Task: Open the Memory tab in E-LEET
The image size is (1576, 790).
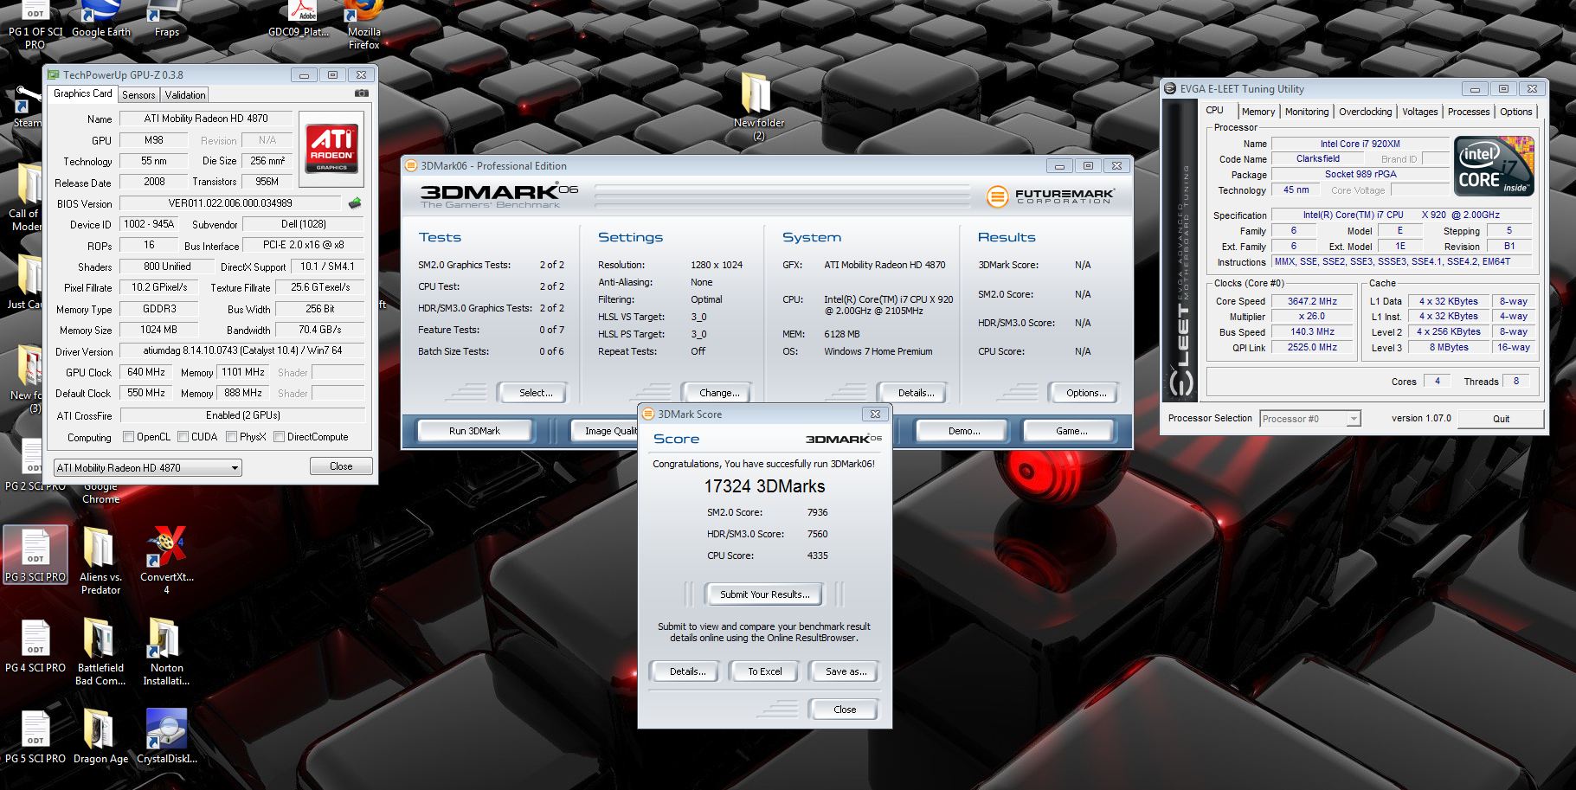Action: (1258, 112)
